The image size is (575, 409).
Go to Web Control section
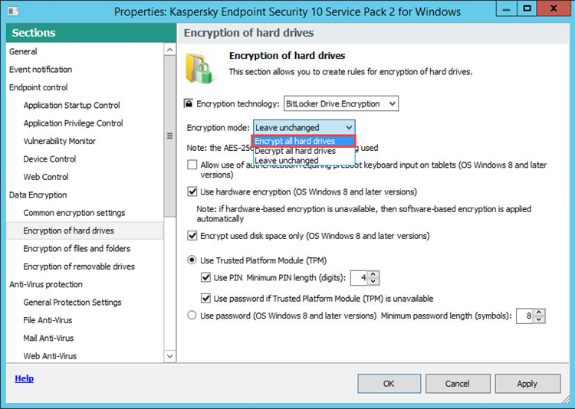pyautogui.click(x=84, y=177)
